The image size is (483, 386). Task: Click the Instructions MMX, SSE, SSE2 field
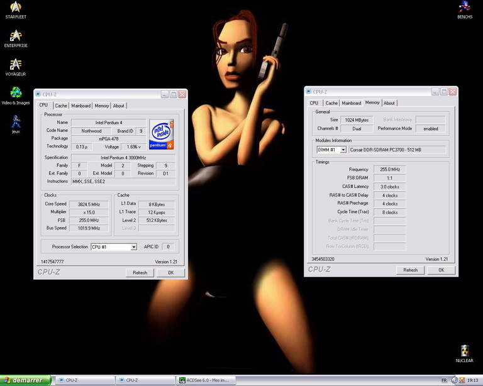[123, 182]
